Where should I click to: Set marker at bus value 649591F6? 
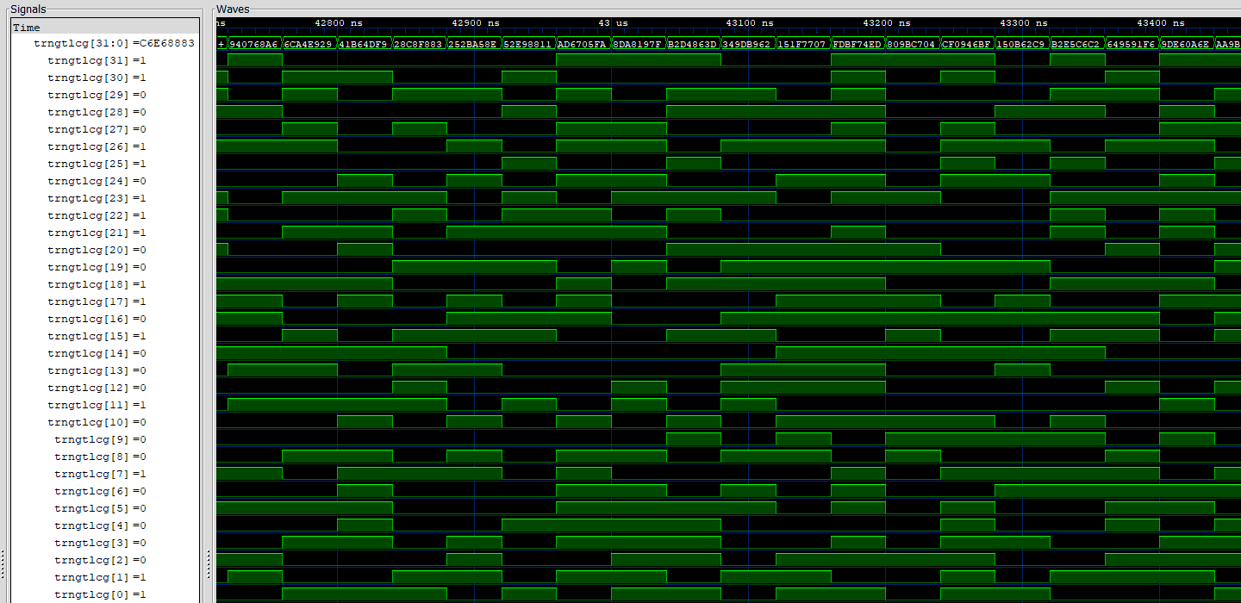point(1132,43)
